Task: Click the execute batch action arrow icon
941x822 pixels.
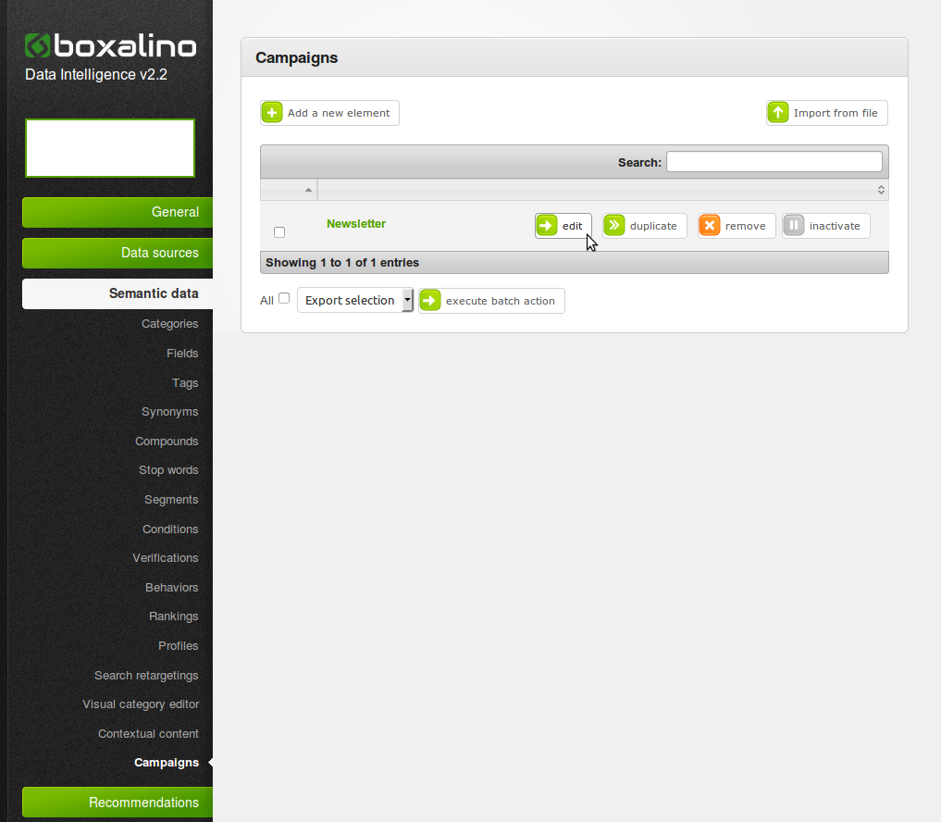Action: [x=430, y=301]
